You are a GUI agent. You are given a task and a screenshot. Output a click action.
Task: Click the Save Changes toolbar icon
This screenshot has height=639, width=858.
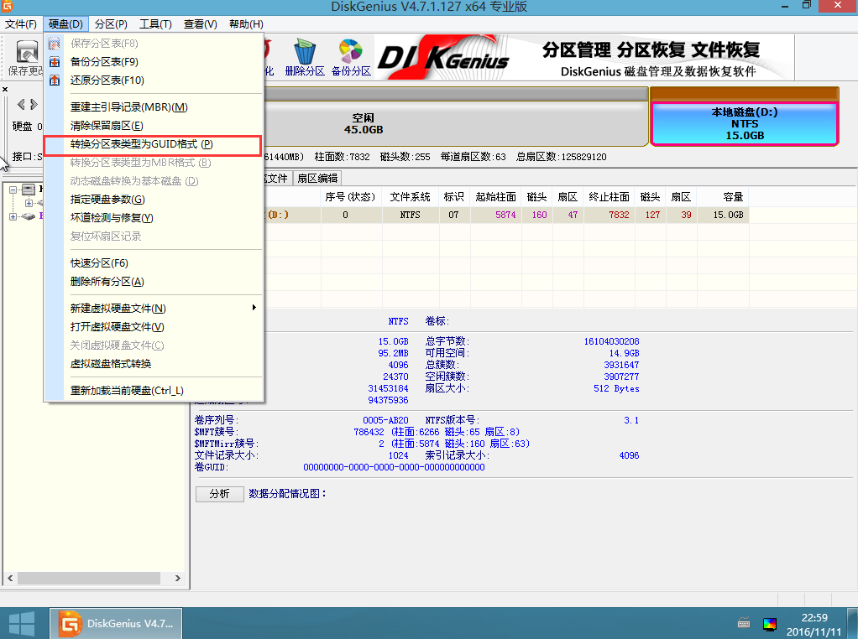click(25, 57)
